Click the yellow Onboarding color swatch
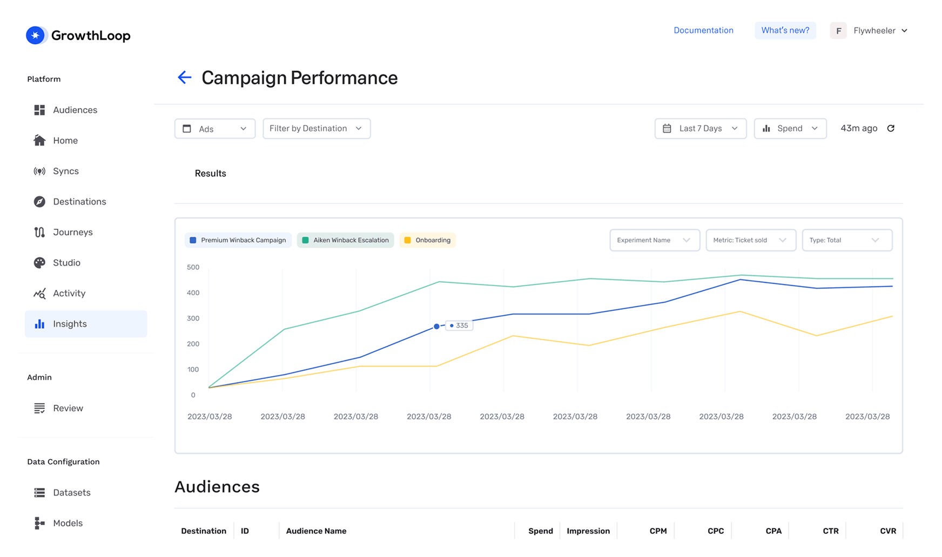Image resolution: width=942 pixels, height=557 pixels. click(x=408, y=240)
